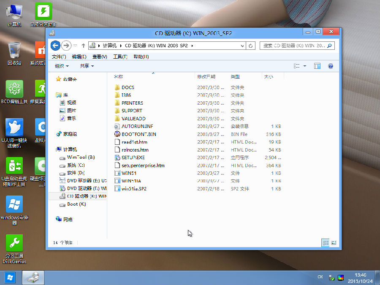
Task: Open recent locations dropdown beside forward arrow
Action: click(75, 46)
